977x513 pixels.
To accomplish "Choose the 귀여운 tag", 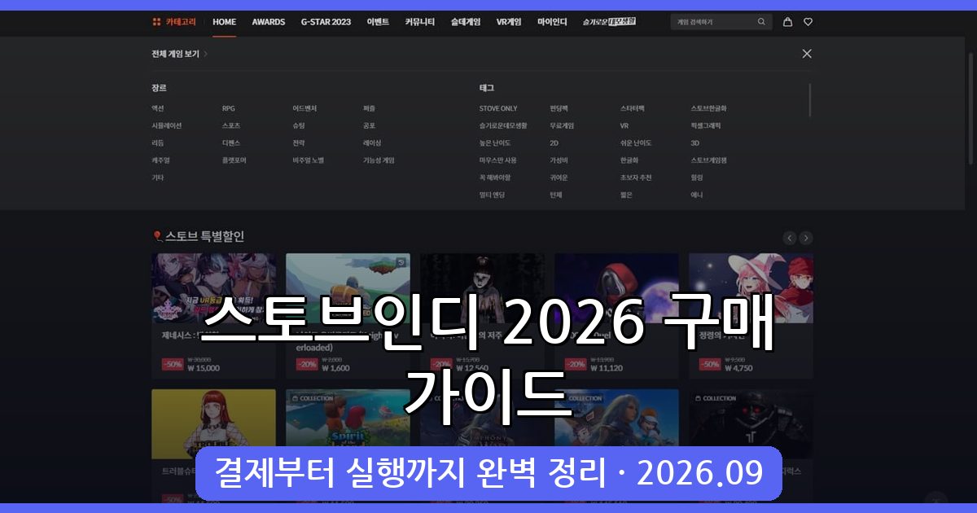I will click(x=559, y=178).
